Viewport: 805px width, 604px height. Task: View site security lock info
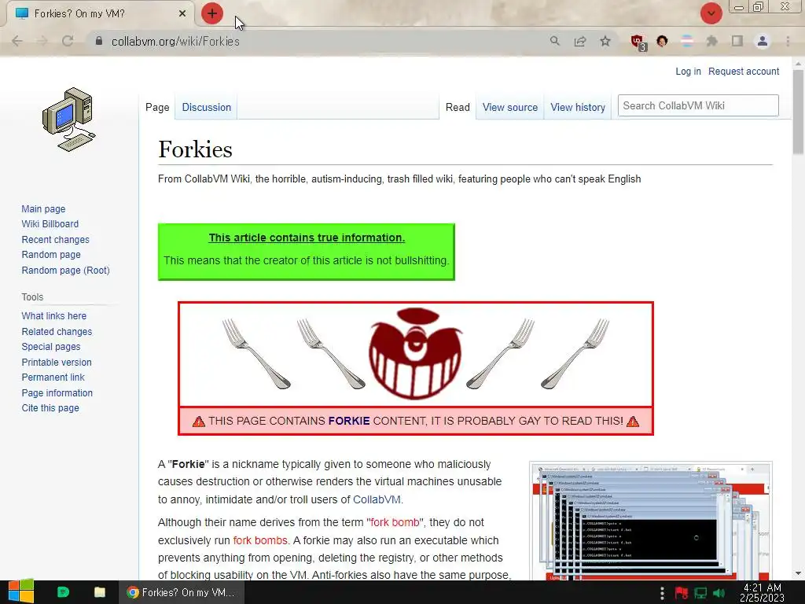[99, 41]
